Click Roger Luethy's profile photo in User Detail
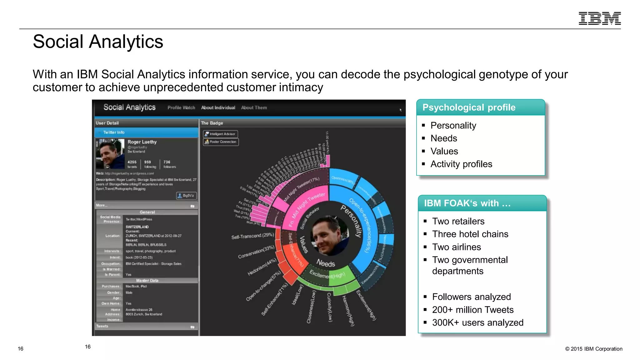The image size is (640, 360). (110, 154)
